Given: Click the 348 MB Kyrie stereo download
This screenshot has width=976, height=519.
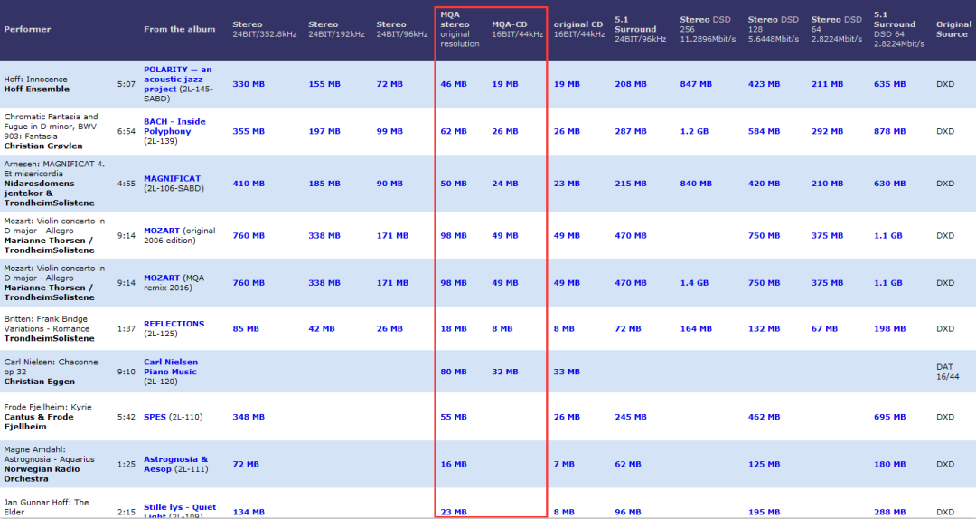Looking at the screenshot, I should [x=249, y=417].
